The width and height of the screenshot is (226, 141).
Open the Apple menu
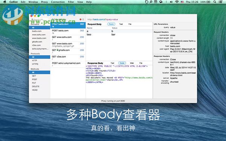point(5,2)
